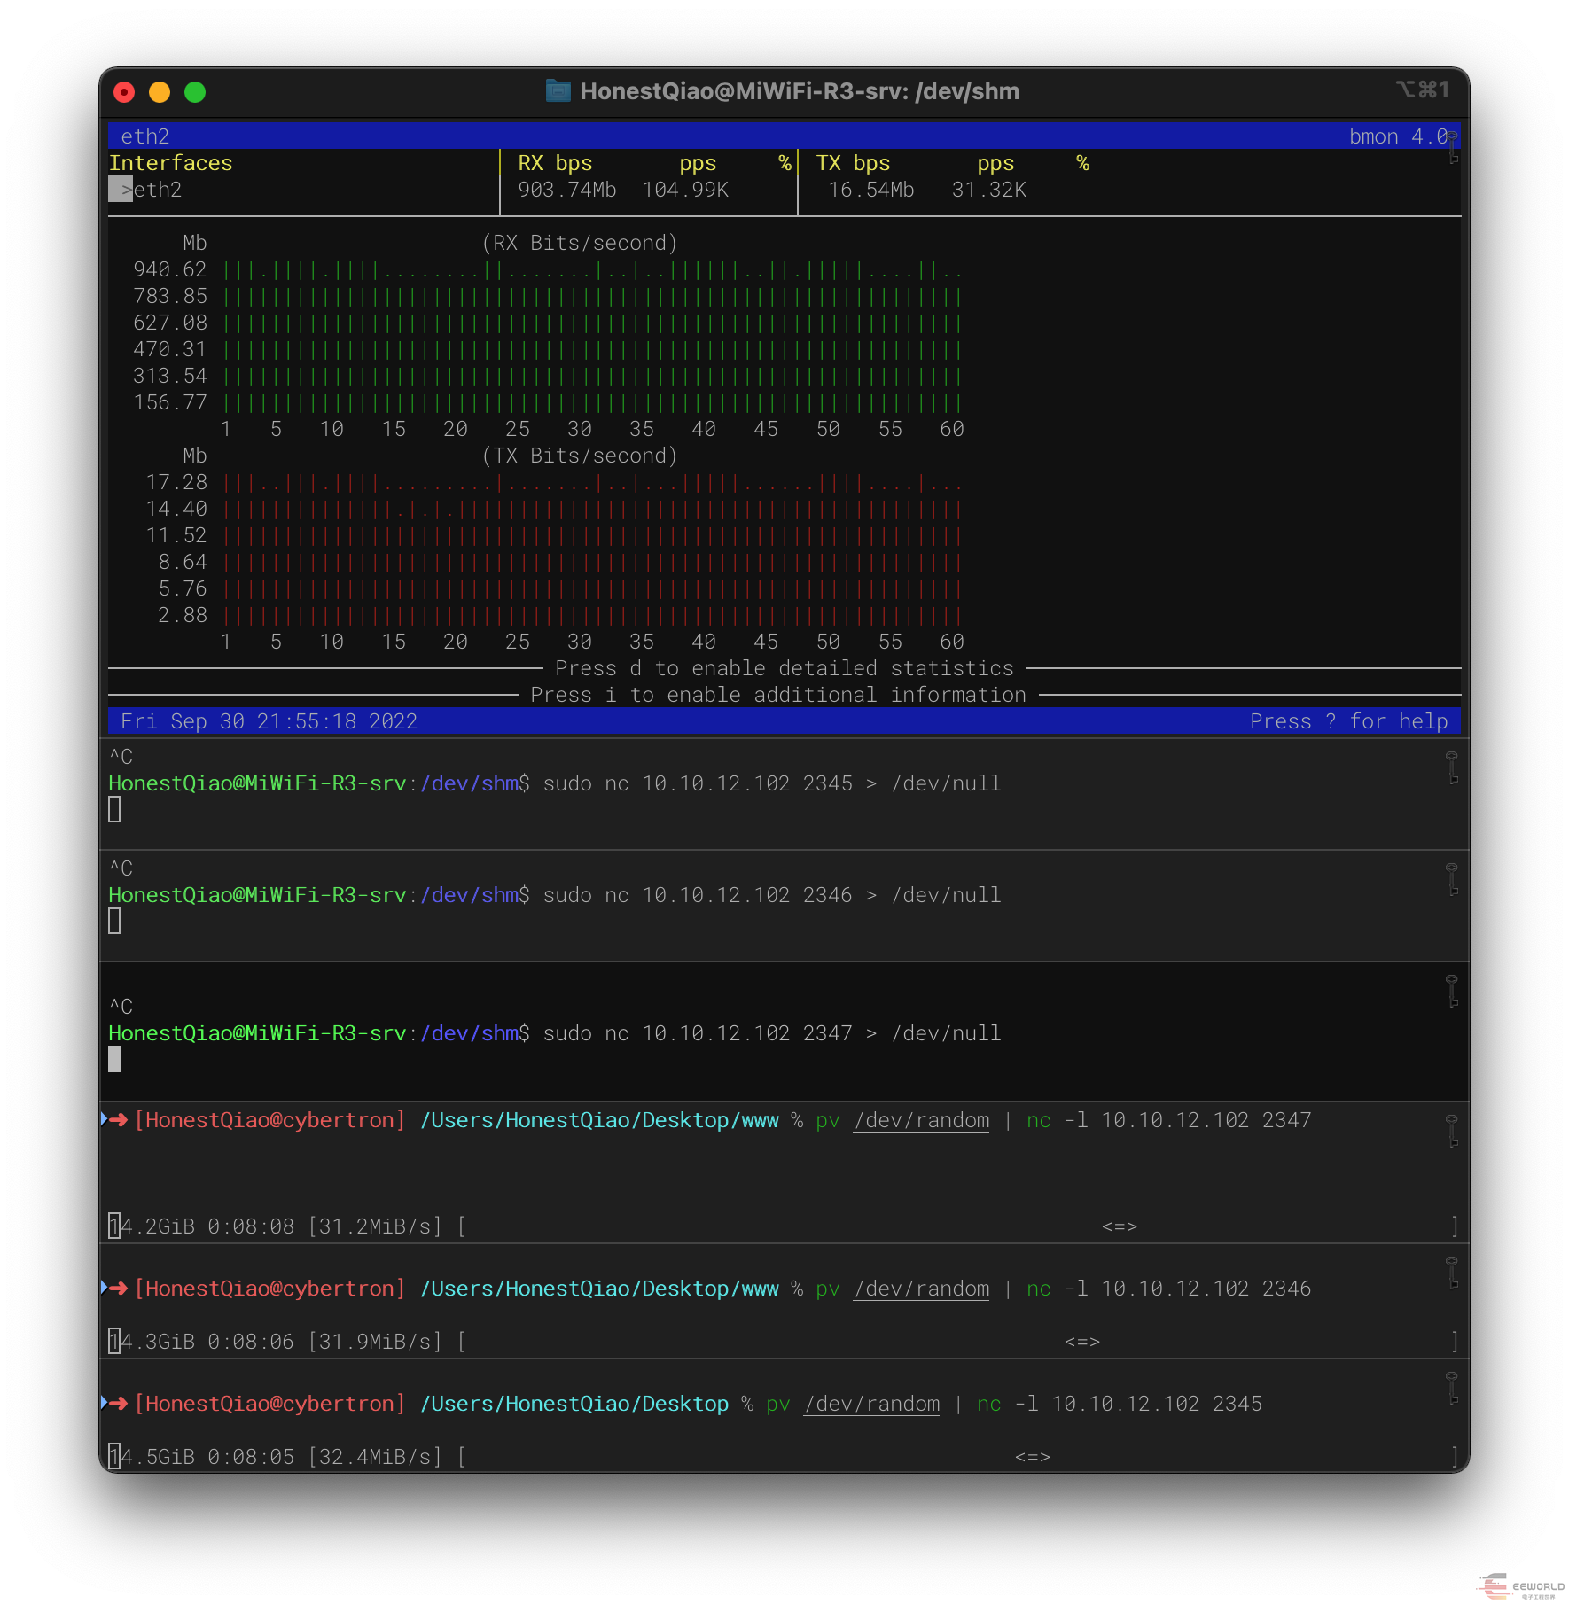Click the pv progress indicator for 14.3GiB transfer

point(1081,1342)
